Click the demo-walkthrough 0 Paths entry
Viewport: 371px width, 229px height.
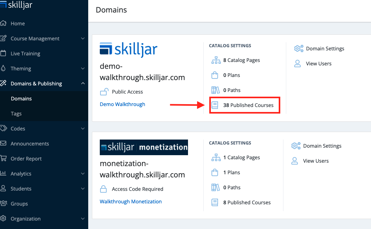[231, 90]
